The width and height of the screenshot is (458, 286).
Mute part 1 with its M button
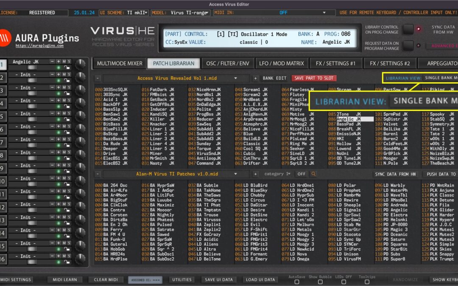click(x=64, y=61)
